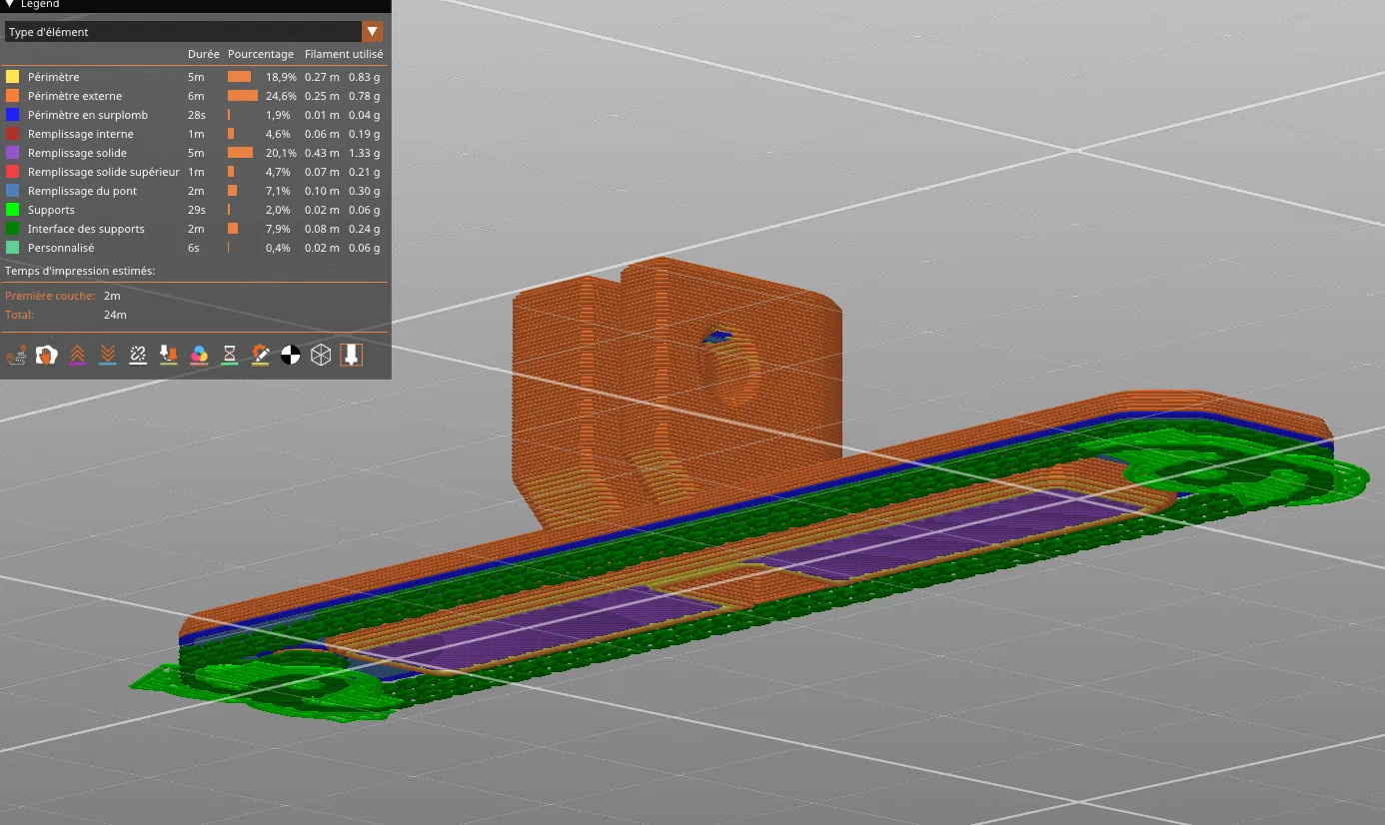Image resolution: width=1385 pixels, height=825 pixels.
Task: Toggle retractions upward chevrons icon
Action: [77, 355]
